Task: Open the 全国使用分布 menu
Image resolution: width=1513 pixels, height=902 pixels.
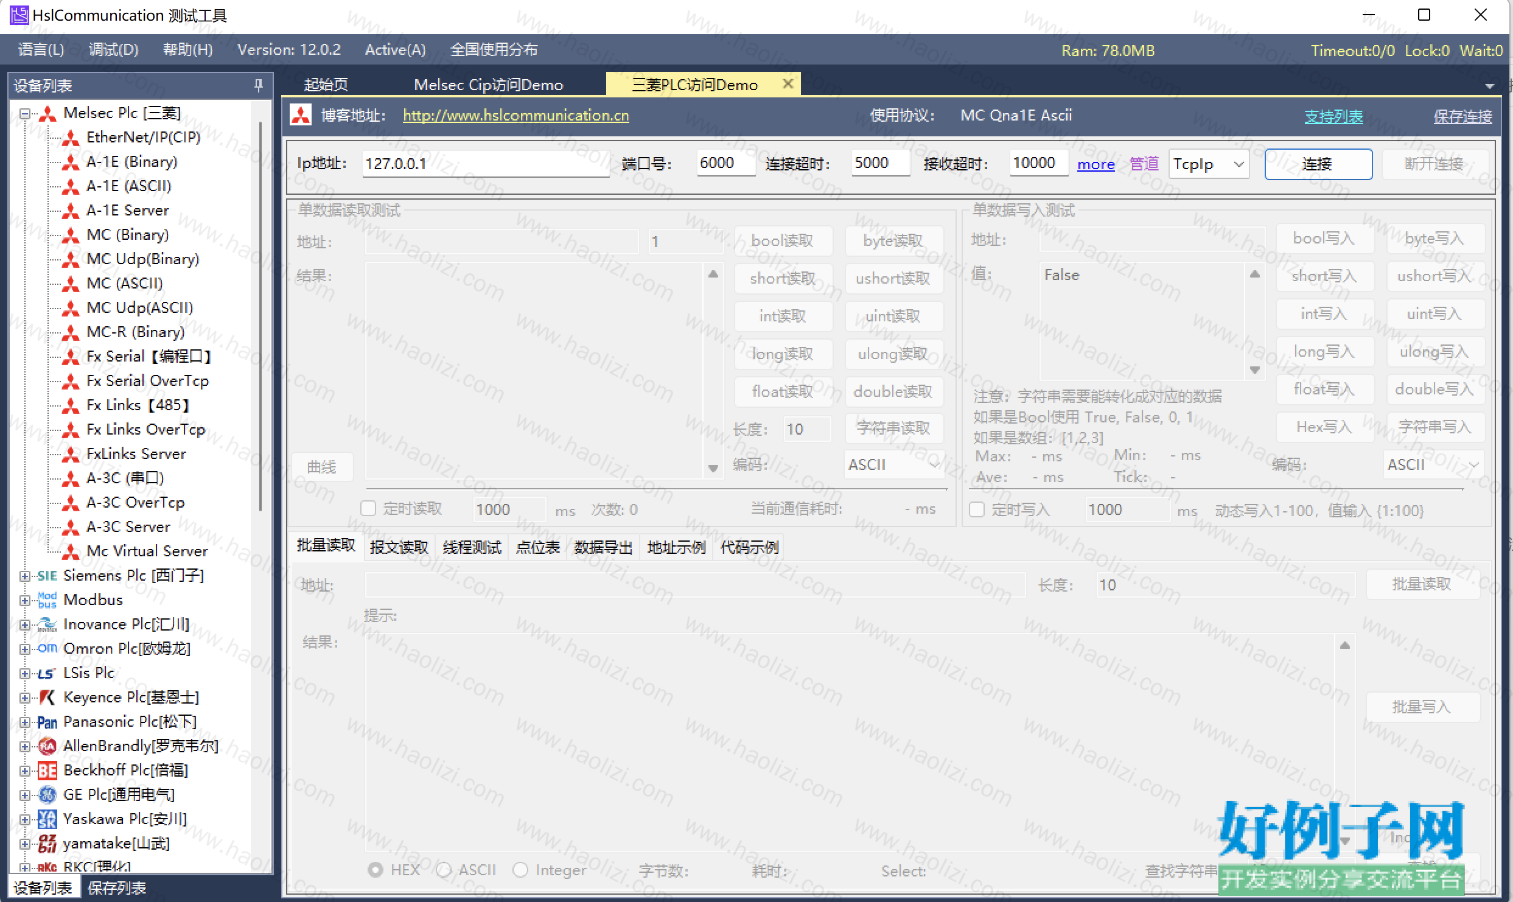Action: [494, 50]
